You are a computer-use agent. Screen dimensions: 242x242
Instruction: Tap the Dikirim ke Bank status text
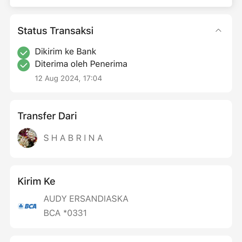[x=65, y=51]
